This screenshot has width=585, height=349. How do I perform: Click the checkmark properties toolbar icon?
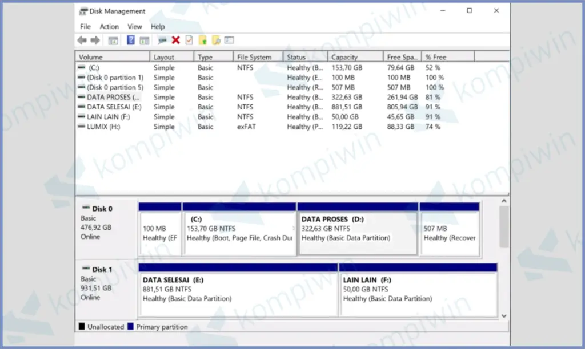pos(189,40)
